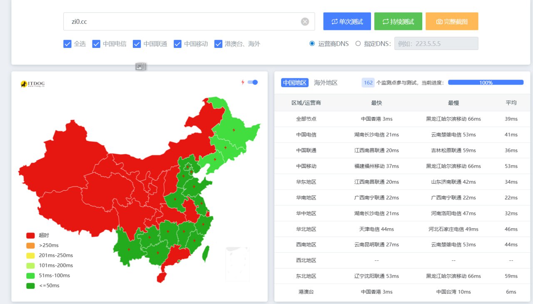
Task: Click lightning marker on Heilongjiang province
Action: click(234, 130)
